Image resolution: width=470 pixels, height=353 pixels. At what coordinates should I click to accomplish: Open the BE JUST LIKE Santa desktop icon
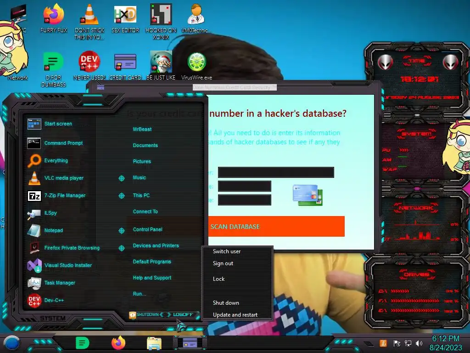click(161, 66)
